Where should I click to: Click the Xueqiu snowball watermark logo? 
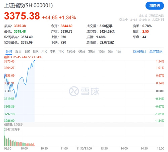pyautogui.click(x=84, y=91)
